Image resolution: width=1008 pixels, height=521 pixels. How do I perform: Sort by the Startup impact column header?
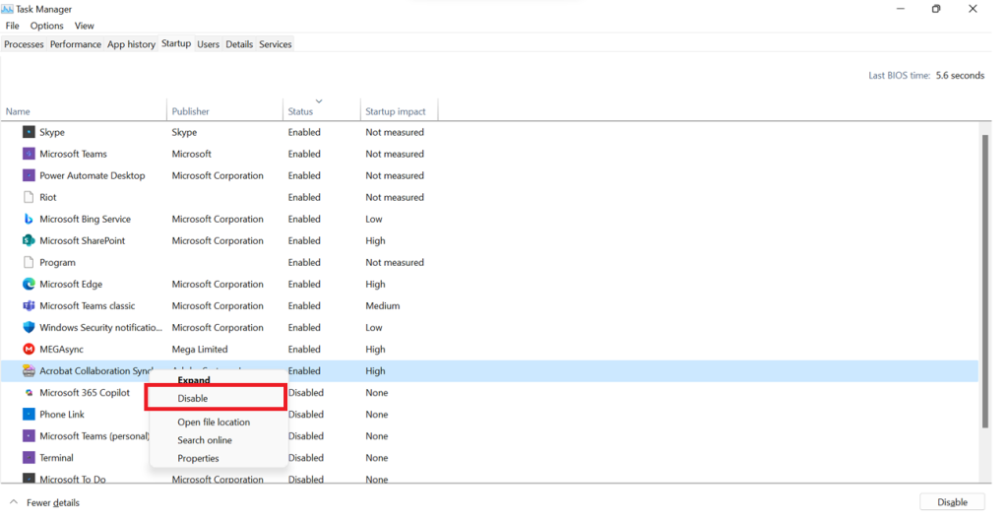pyautogui.click(x=400, y=111)
